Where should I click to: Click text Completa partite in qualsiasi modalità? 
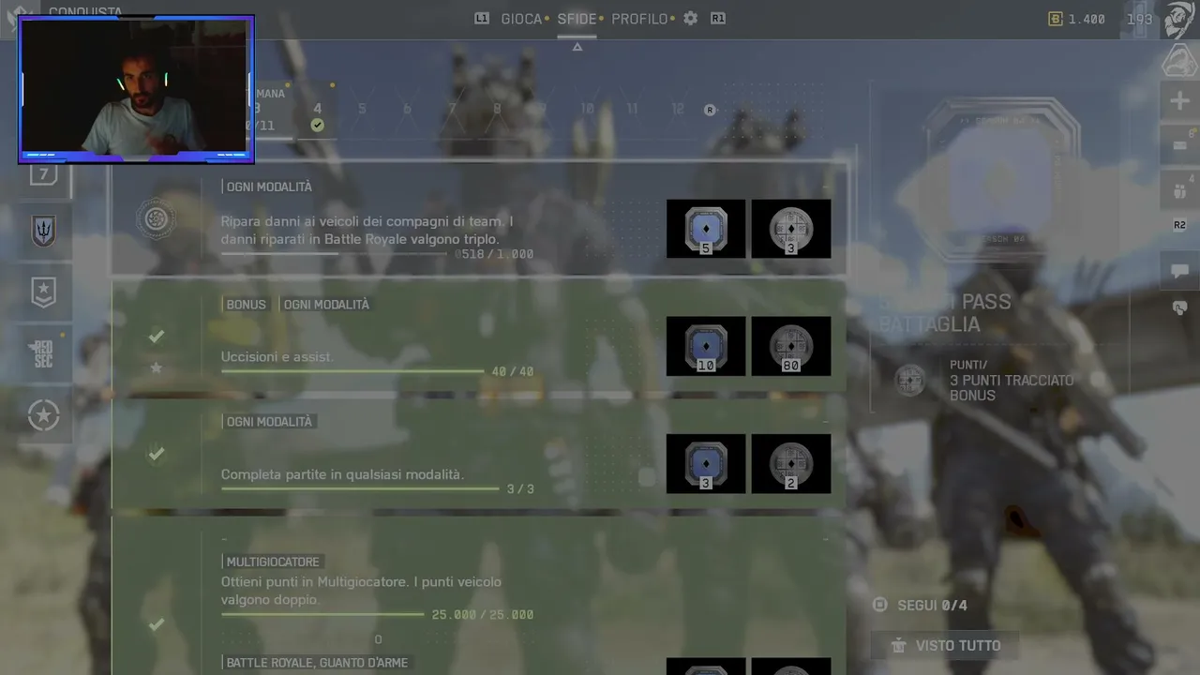coord(342,474)
